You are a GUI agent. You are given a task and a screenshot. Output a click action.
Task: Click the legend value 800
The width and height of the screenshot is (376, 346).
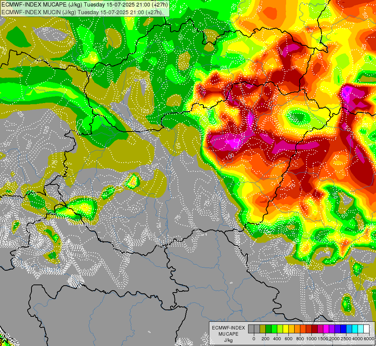(x=300, y=339)
